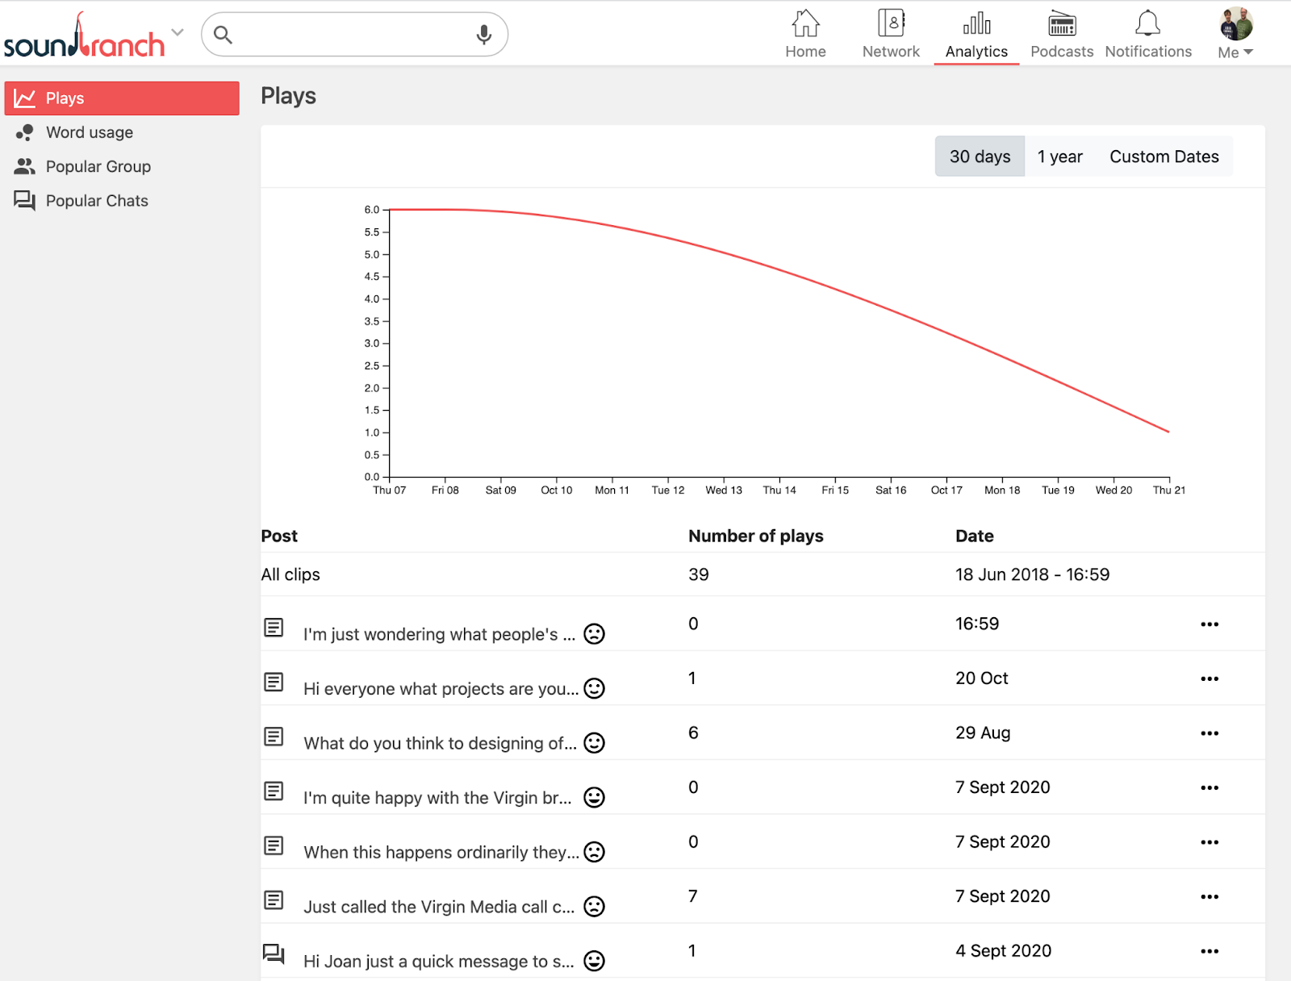Open post "When this happens ordinarily they..."
Image resolution: width=1291 pixels, height=981 pixels.
[441, 853]
